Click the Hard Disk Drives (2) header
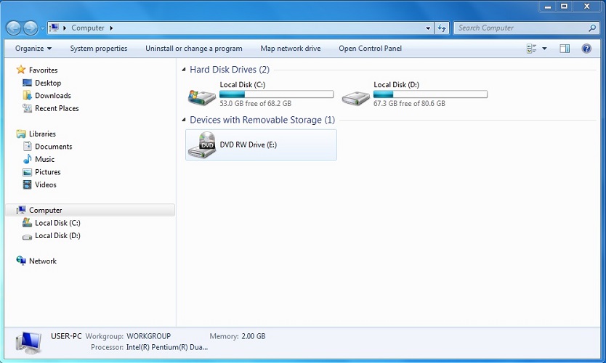This screenshot has width=606, height=363. tap(230, 70)
